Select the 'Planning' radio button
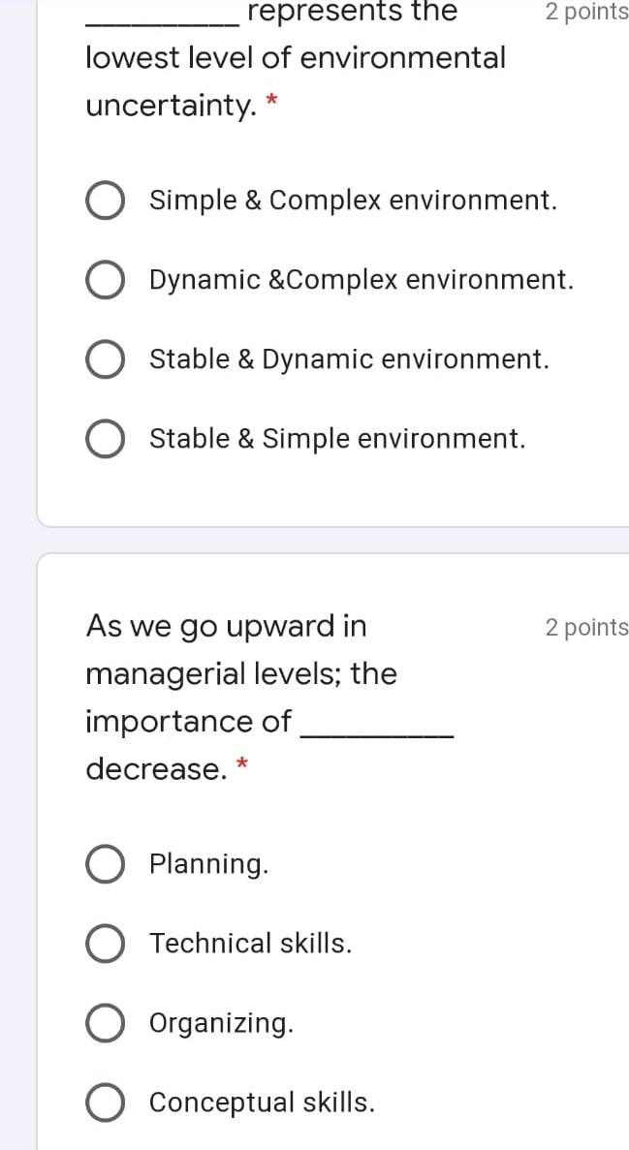The width and height of the screenshot is (629, 1150). pyautogui.click(x=104, y=864)
